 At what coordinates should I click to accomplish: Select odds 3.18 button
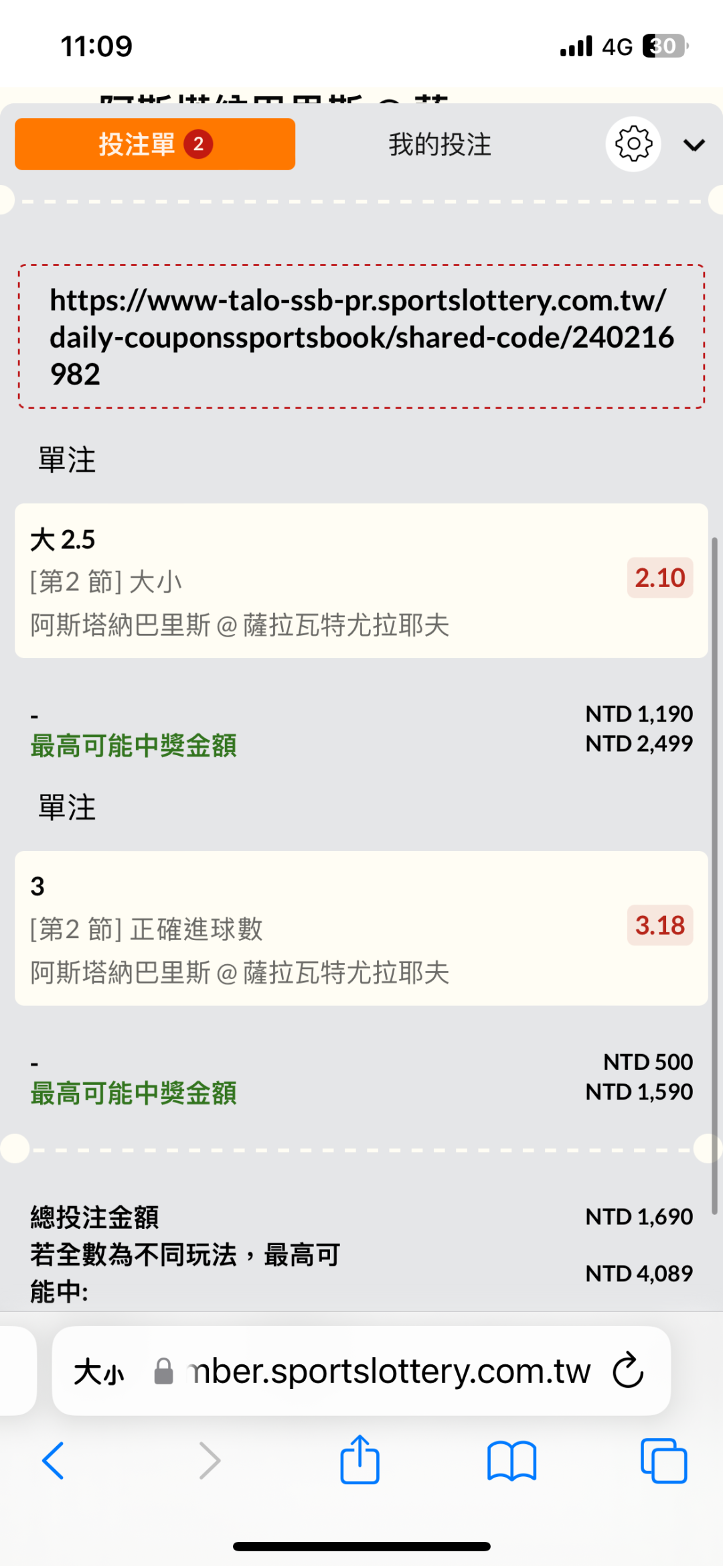[659, 925]
